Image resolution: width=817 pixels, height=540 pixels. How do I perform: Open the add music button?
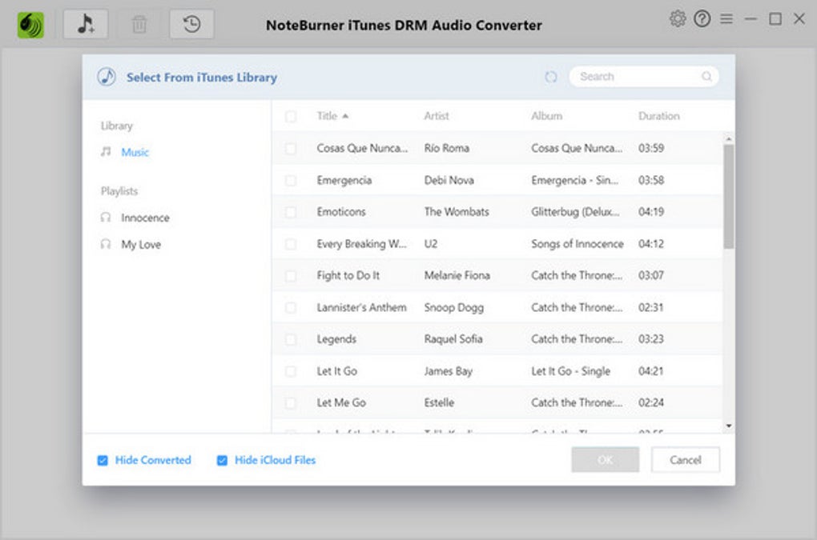(x=86, y=24)
